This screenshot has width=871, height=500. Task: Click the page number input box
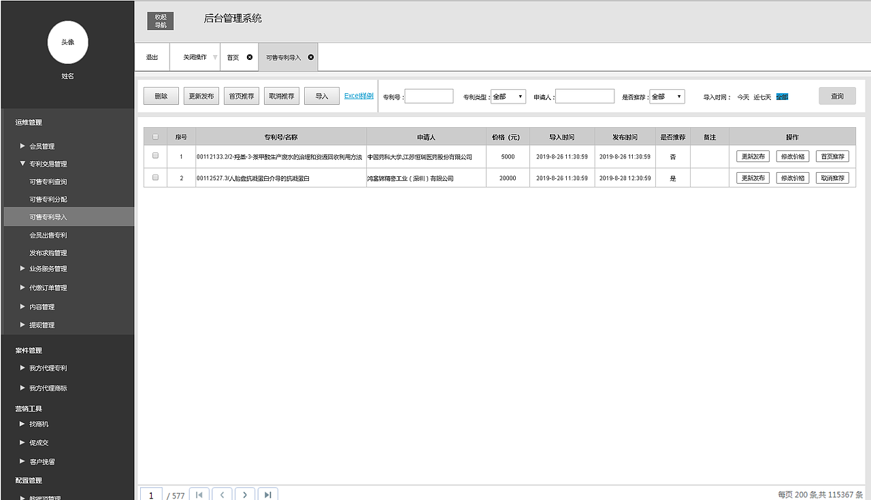pyautogui.click(x=151, y=495)
